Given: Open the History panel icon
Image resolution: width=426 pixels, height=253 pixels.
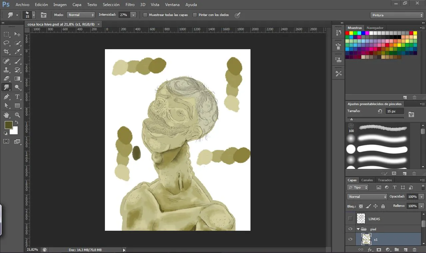Looking at the screenshot, I should [339, 33].
